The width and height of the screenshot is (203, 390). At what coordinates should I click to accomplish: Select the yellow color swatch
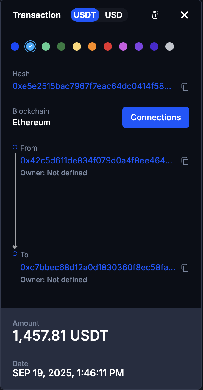[x=77, y=46]
